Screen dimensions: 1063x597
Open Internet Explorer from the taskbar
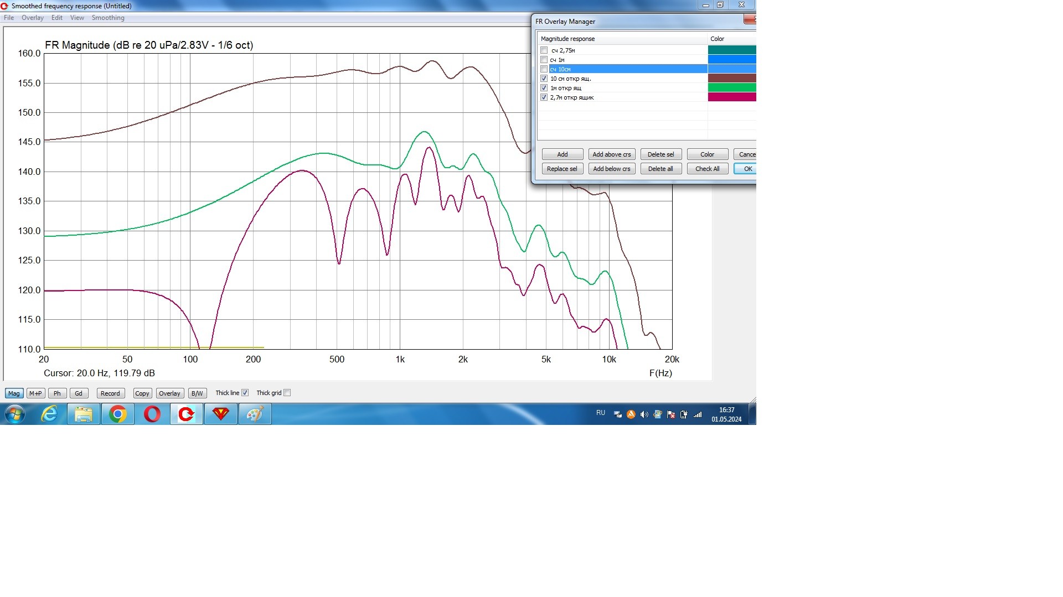[x=49, y=414]
